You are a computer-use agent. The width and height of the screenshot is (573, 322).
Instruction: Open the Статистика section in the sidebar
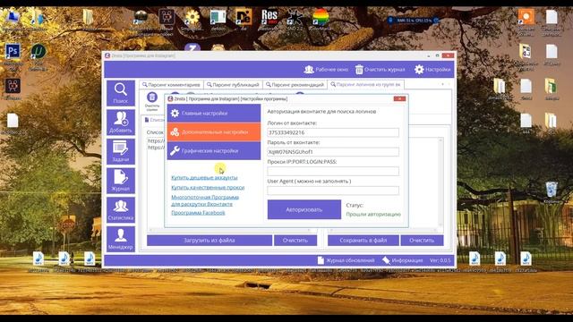121,210
